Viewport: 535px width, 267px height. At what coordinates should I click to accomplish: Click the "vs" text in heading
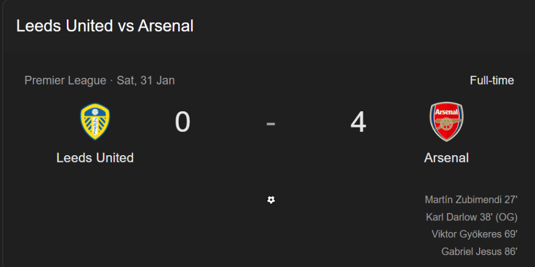125,26
